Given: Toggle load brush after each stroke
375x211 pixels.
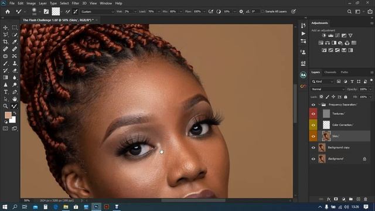Looking at the screenshot, I should coord(68,12).
